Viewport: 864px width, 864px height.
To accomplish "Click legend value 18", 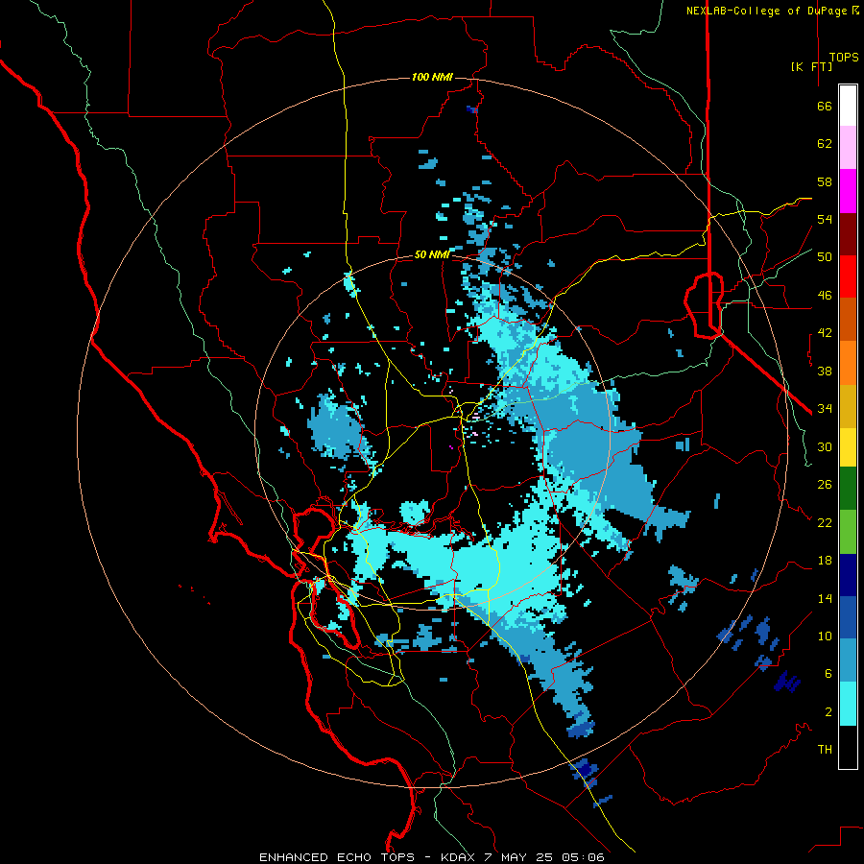I will coord(825,561).
